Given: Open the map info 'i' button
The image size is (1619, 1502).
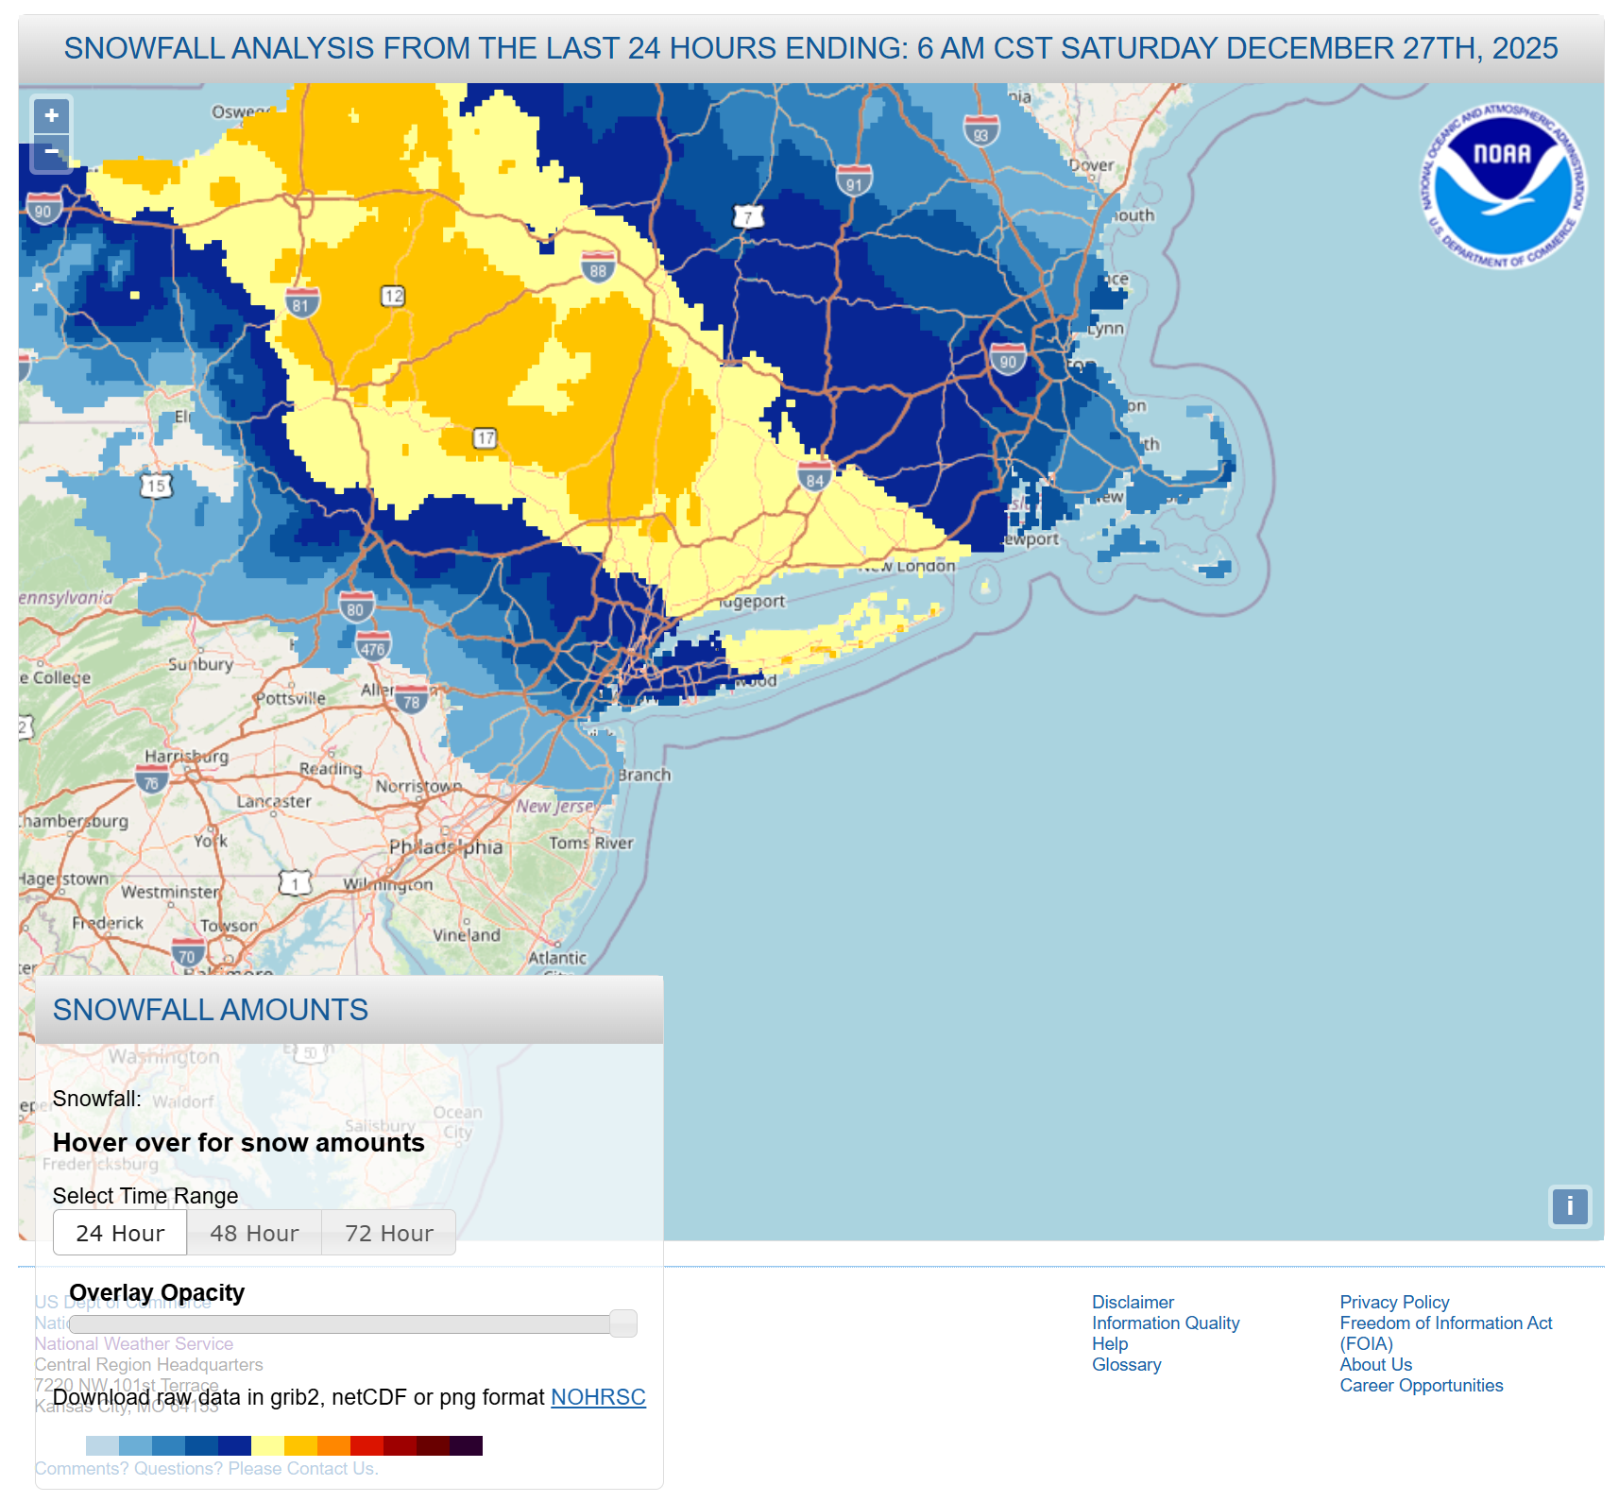Looking at the screenshot, I should 1569,1206.
